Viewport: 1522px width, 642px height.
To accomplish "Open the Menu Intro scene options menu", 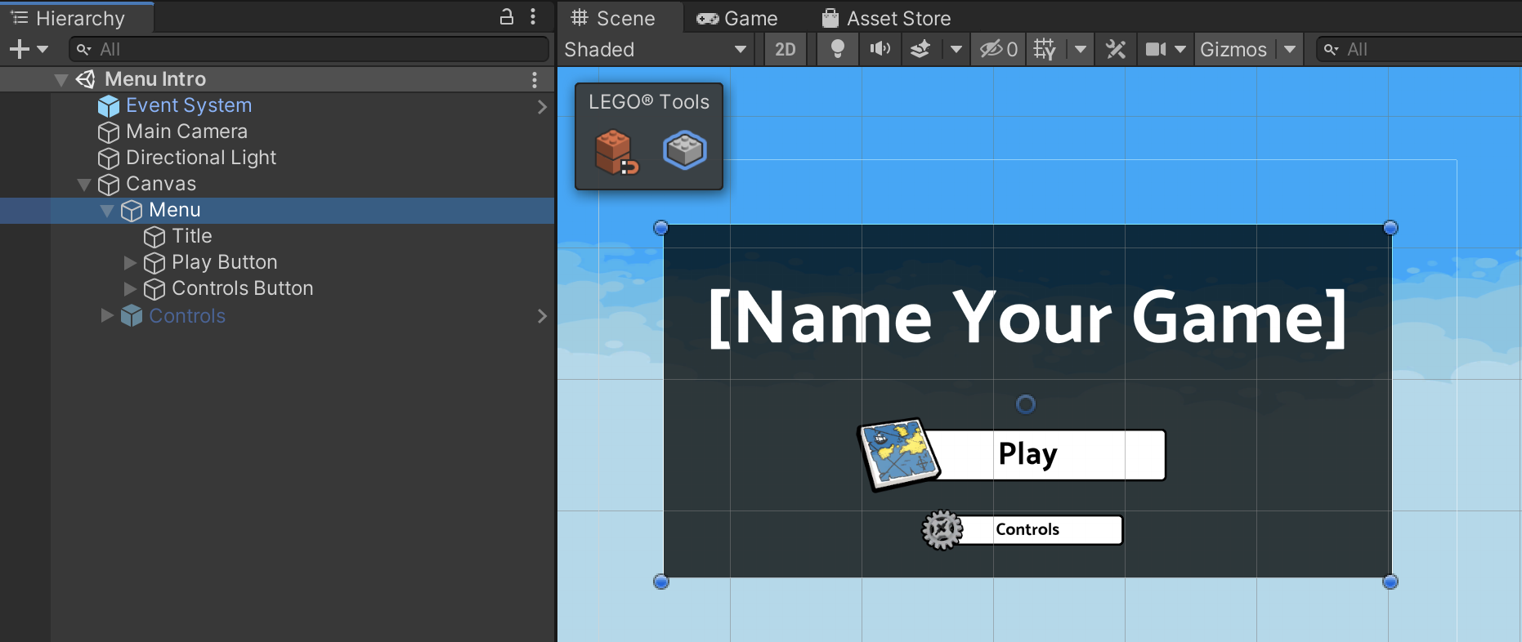I will tap(535, 79).
